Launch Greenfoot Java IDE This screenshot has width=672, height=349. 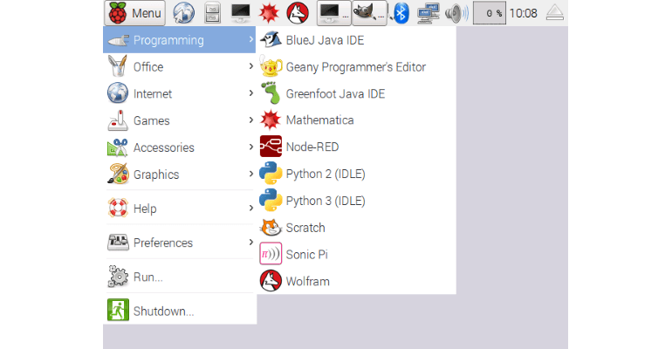click(x=356, y=93)
